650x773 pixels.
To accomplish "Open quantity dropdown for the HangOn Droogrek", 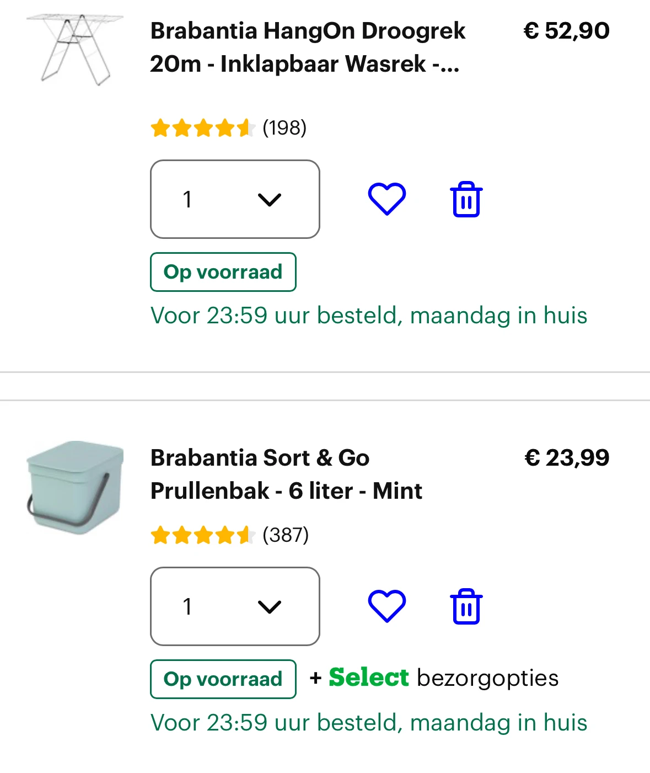I will click(235, 199).
